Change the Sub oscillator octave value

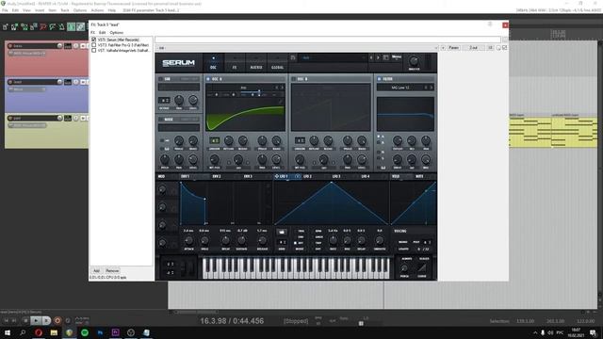tap(164, 101)
